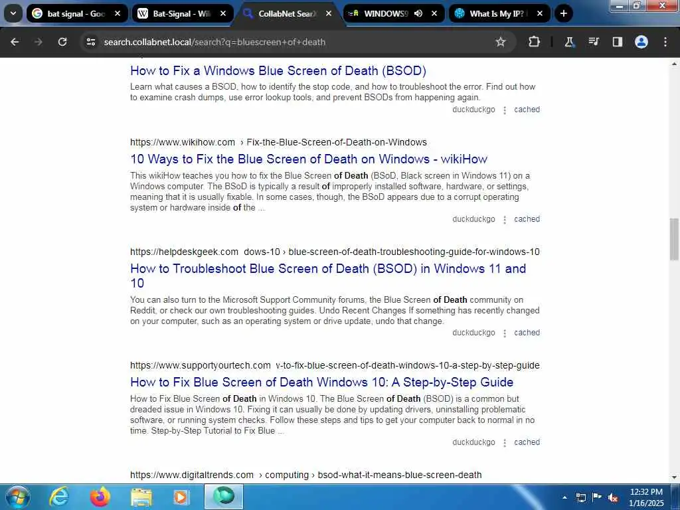Go forward with the forward arrow
The height and width of the screenshot is (510, 680).
pos(39,42)
